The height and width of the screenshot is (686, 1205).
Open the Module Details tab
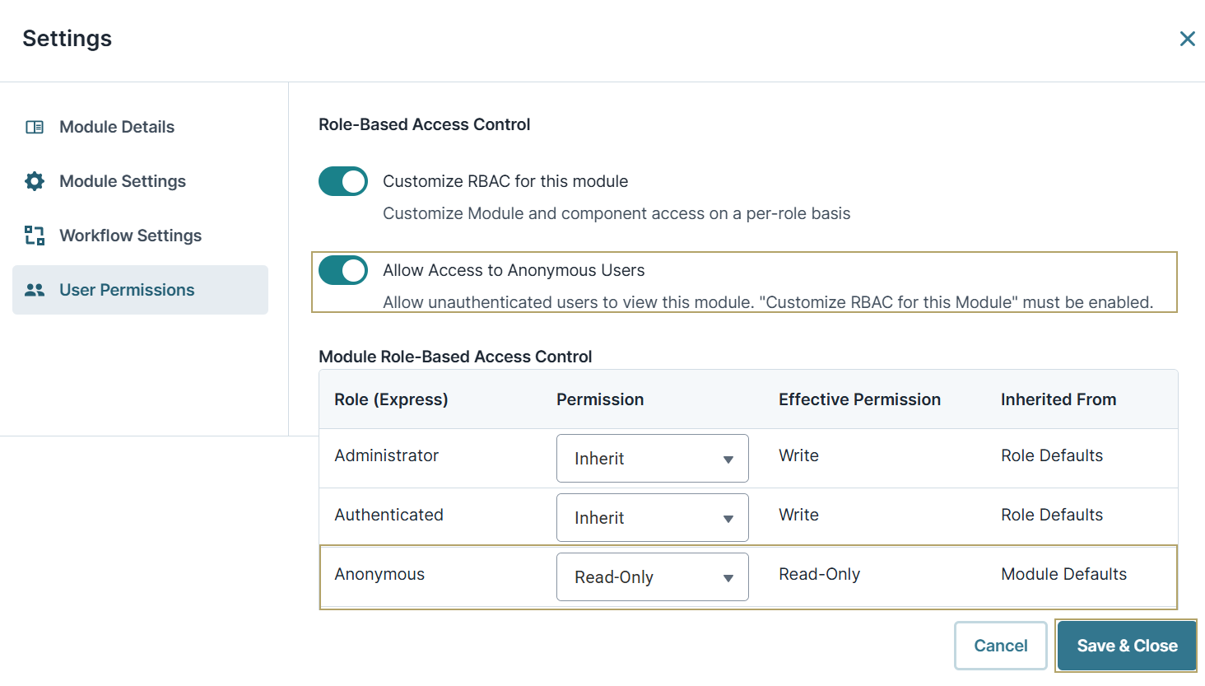140,127
